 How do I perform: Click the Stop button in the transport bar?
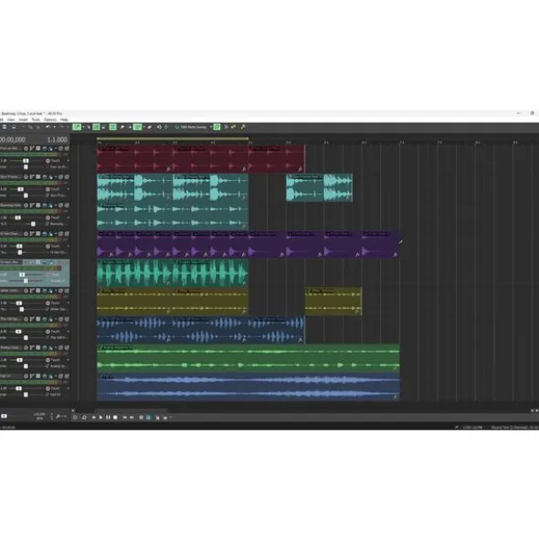point(115,418)
